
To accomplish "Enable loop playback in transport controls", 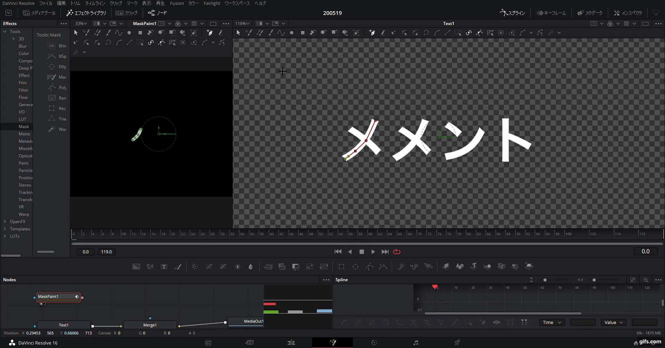I will [397, 252].
